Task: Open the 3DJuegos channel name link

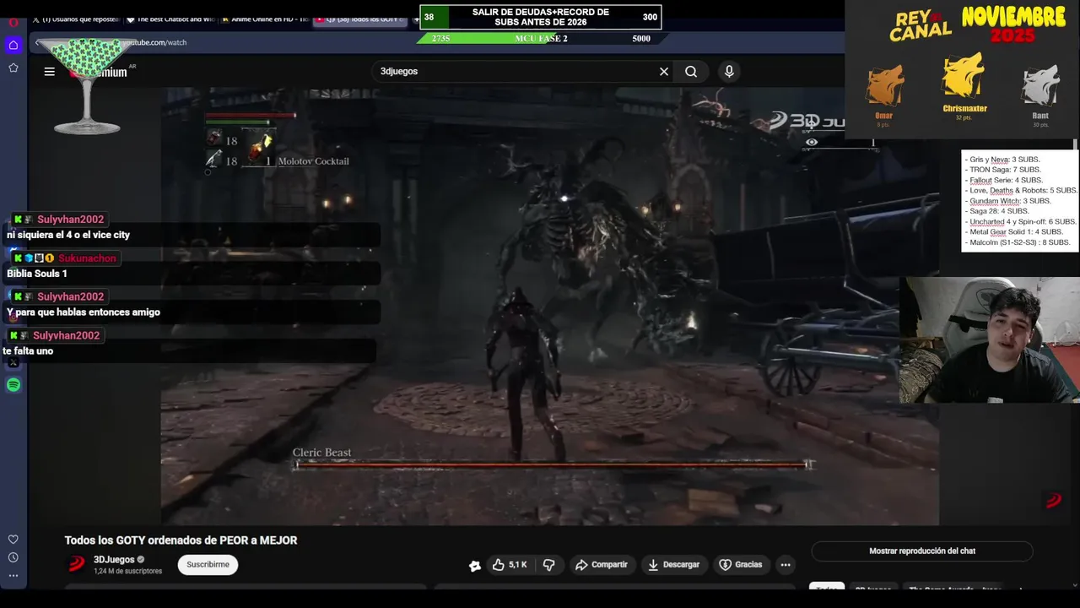Action: coord(114,560)
